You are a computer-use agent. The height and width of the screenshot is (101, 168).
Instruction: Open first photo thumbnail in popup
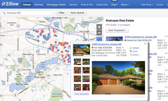click(77, 62)
